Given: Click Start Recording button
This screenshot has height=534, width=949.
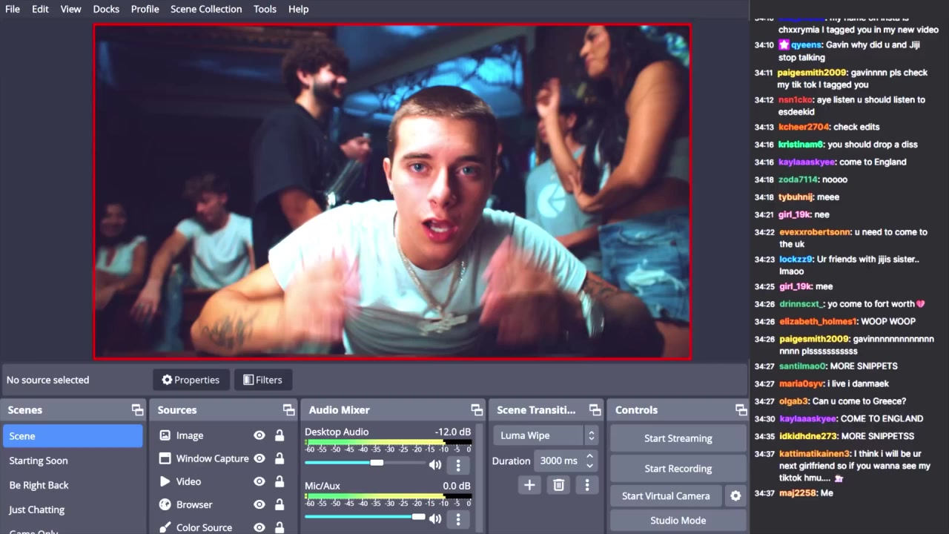Looking at the screenshot, I should point(678,469).
